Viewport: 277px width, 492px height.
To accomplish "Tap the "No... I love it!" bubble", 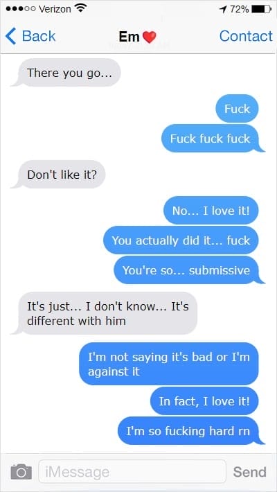I will click(x=211, y=211).
